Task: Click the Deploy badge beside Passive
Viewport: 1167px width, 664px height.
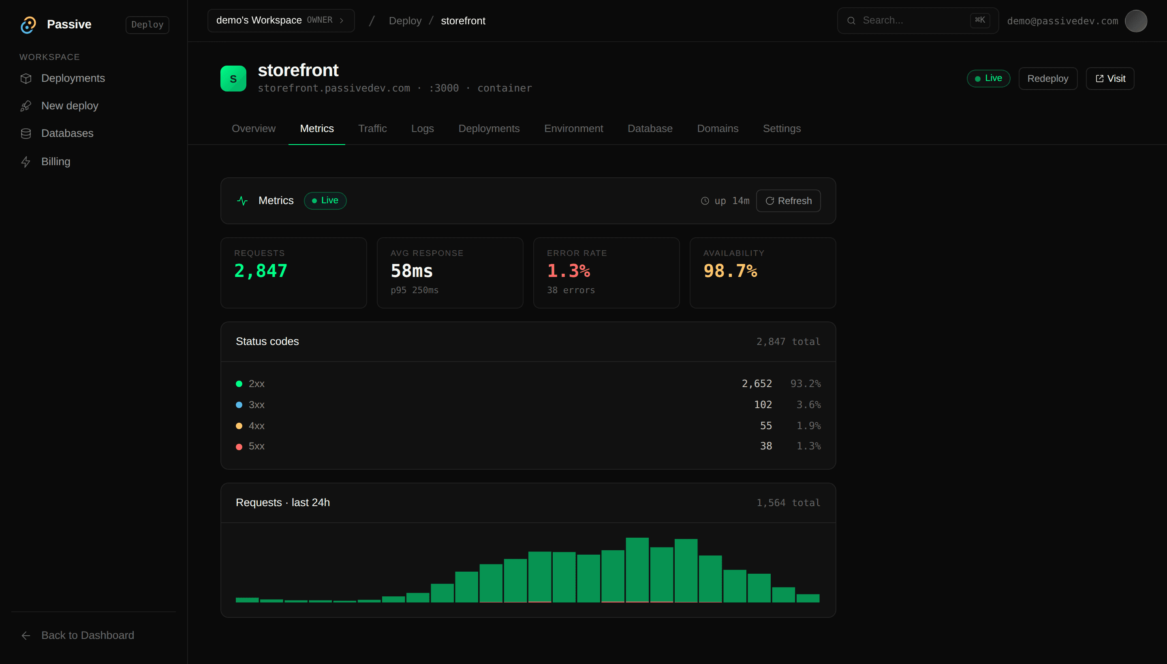Action: pyautogui.click(x=147, y=25)
